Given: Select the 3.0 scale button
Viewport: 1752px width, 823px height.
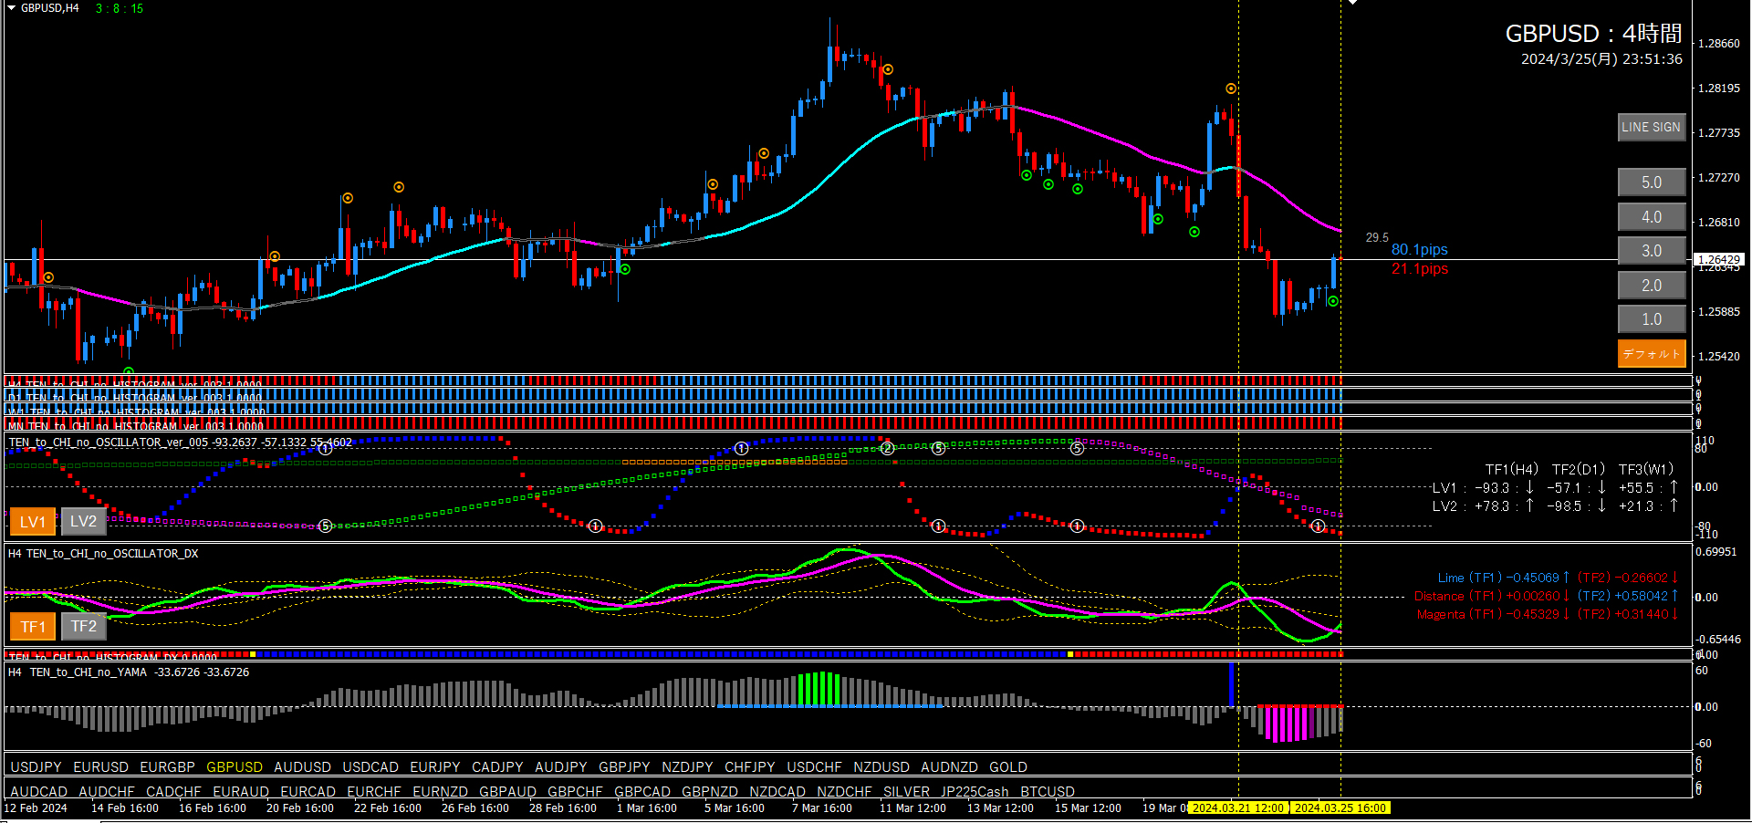Looking at the screenshot, I should tap(1651, 251).
